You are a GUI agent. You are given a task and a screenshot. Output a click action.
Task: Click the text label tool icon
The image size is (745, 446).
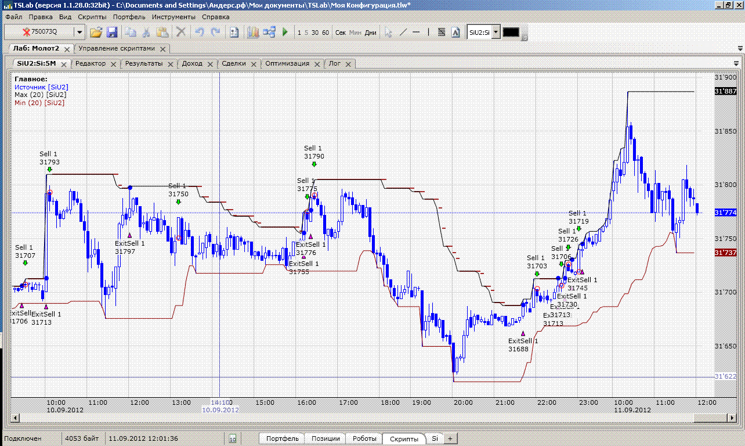tap(455, 33)
